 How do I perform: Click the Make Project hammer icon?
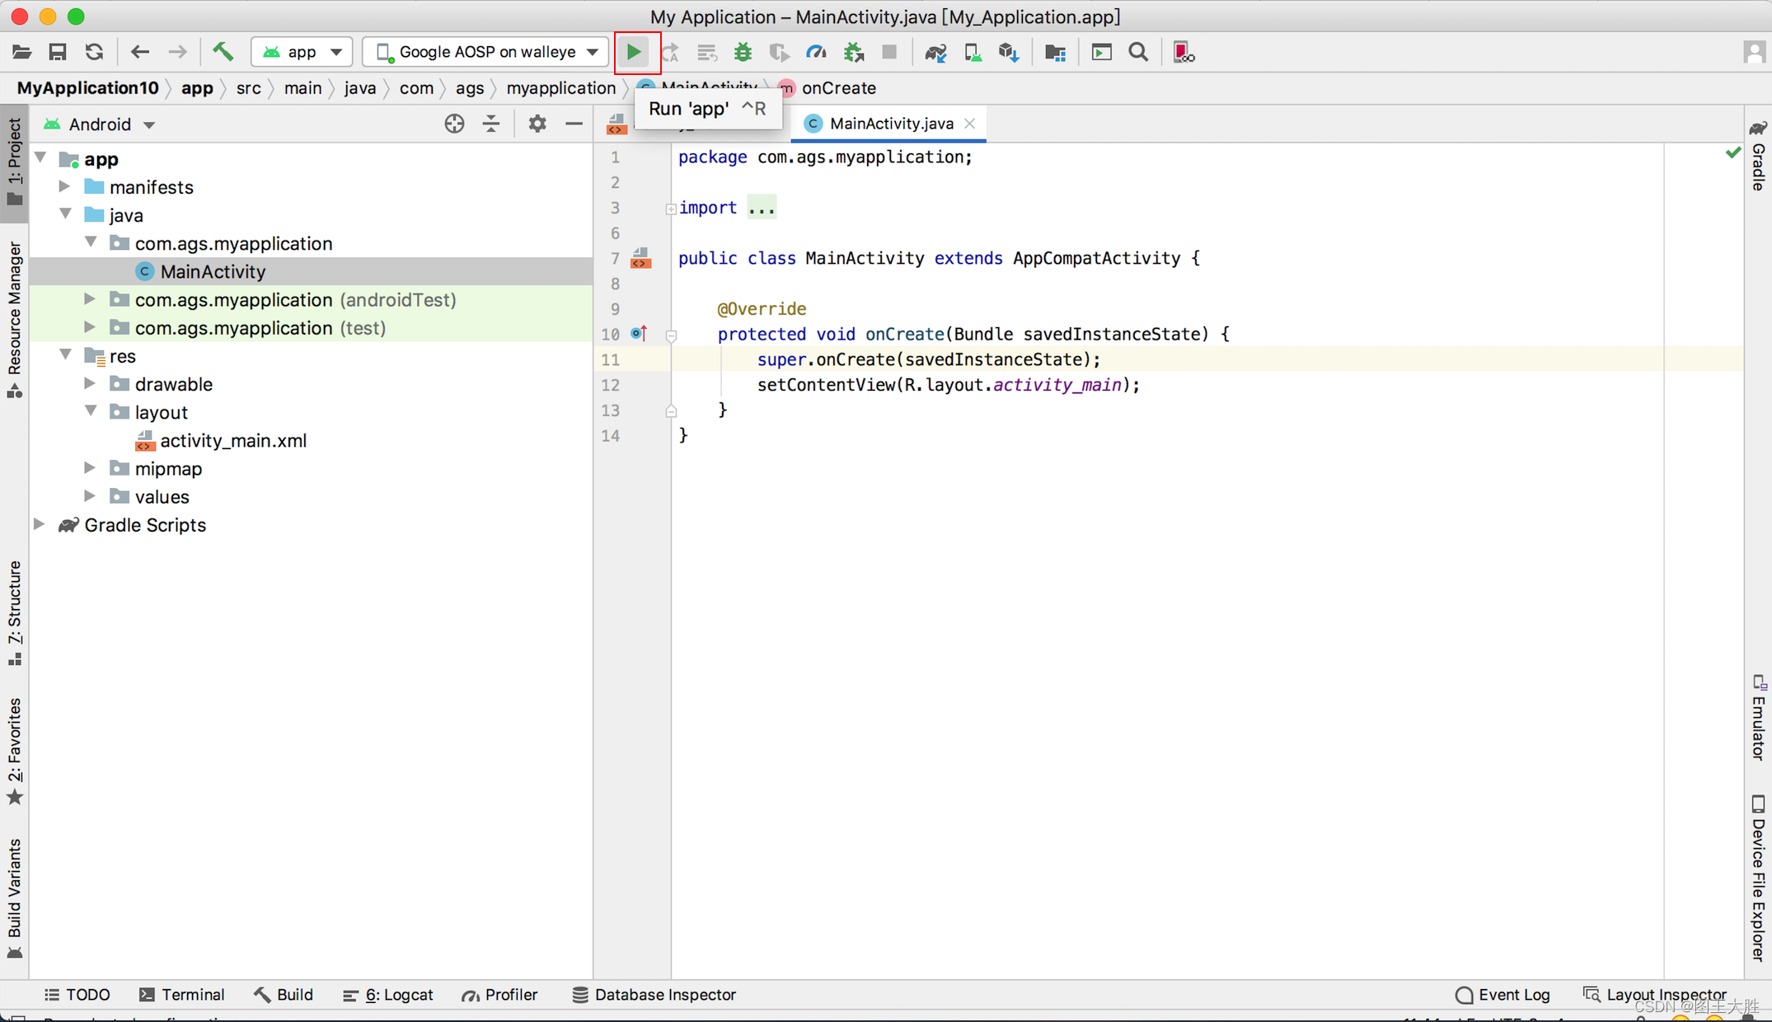coord(223,52)
